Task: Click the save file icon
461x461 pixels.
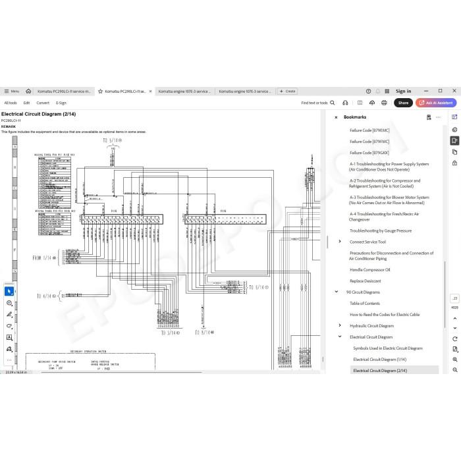Action: click(360, 103)
